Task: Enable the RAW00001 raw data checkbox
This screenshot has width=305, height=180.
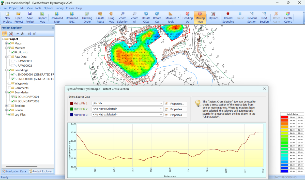Action: pyautogui.click(x=12, y=61)
